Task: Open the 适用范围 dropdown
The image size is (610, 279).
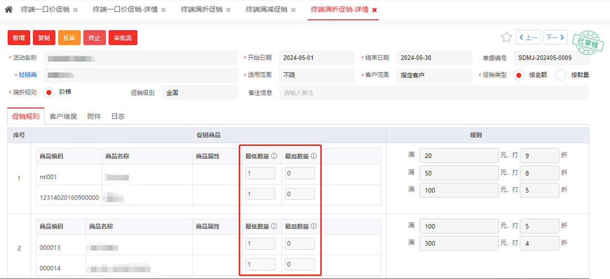Action: pos(316,75)
